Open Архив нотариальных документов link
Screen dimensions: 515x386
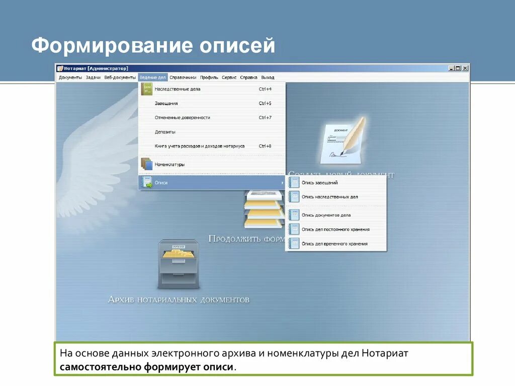coord(179,300)
